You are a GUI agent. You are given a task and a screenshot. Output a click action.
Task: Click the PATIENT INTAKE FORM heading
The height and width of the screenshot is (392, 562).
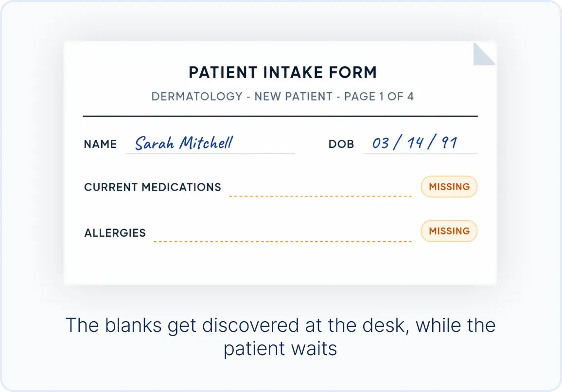point(283,72)
